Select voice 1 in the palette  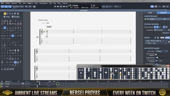(x=5, y=14)
